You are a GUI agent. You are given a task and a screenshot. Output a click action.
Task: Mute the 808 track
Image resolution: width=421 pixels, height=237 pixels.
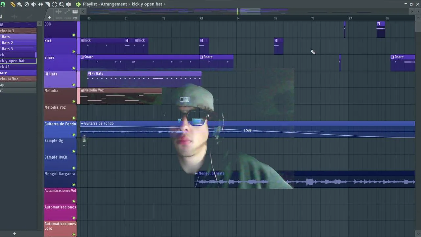coord(74,35)
